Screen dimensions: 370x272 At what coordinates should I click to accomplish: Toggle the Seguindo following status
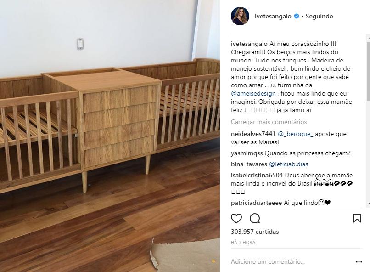coord(319,16)
